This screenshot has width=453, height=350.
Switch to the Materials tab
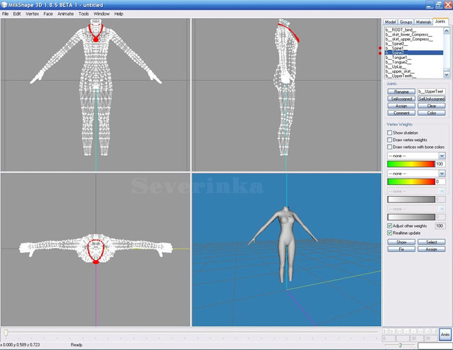point(423,22)
